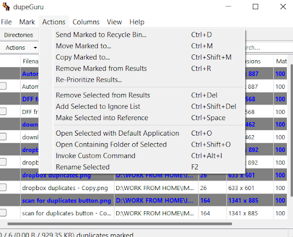Choose Remove Selected from Results
The width and height of the screenshot is (293, 237).
[x=142, y=95]
